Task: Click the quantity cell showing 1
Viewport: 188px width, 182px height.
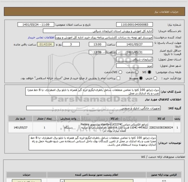Action: [x=44, y=127]
